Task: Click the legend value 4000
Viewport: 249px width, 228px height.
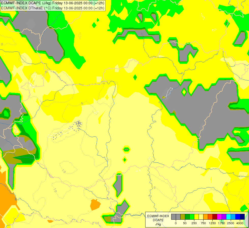Action: [x=240, y=223]
